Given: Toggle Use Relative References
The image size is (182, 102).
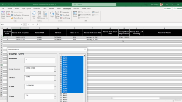Looking at the screenshot, I should (20, 15).
